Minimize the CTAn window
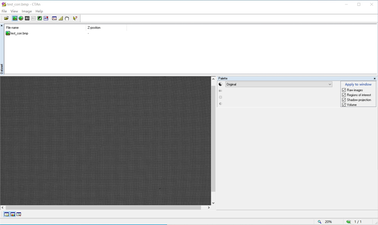The height and width of the screenshot is (225, 378). coord(346,4)
